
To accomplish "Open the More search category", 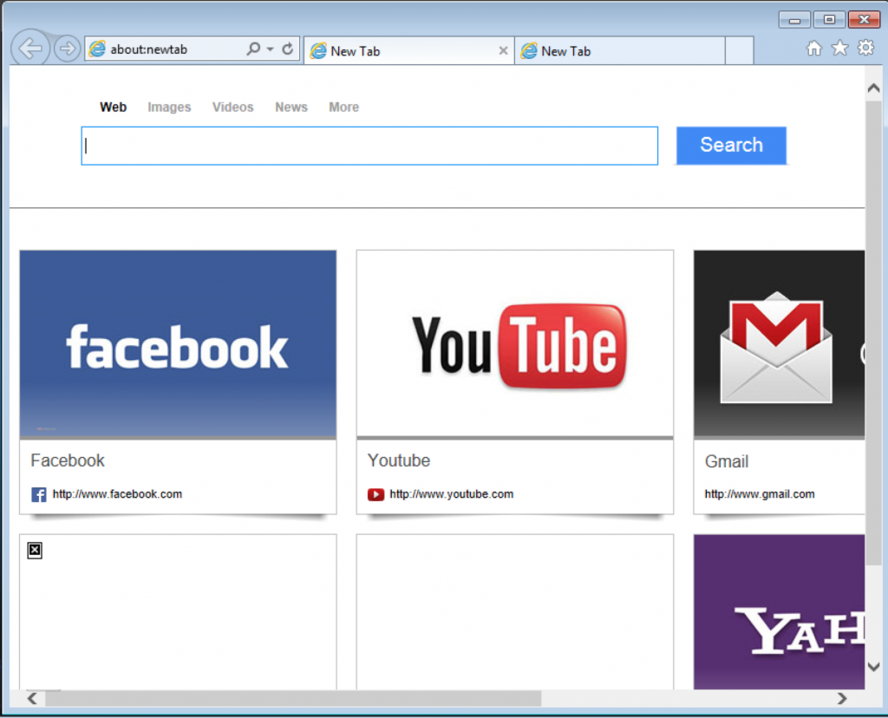I will click(x=343, y=107).
